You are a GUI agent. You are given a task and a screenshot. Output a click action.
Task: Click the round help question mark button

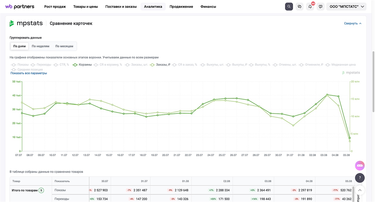360,178
